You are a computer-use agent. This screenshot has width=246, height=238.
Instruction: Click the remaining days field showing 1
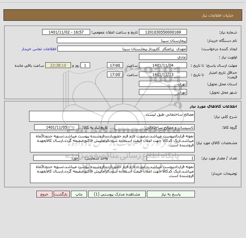(85, 65)
